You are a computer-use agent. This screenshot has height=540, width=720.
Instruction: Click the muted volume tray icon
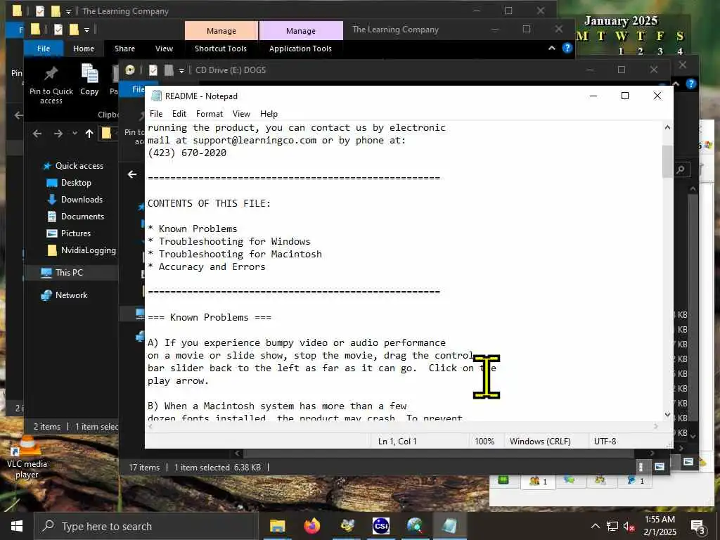coord(629,526)
